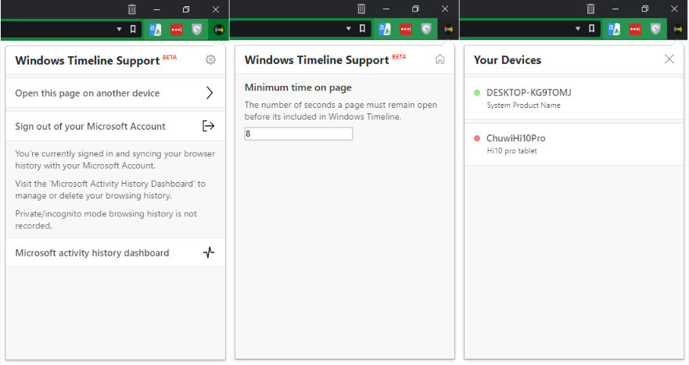This screenshot has height=365, width=689.
Task: Click shield extension icon in right window
Action: pos(655,30)
